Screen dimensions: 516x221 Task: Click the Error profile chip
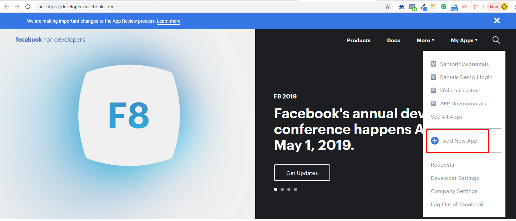[498, 7]
